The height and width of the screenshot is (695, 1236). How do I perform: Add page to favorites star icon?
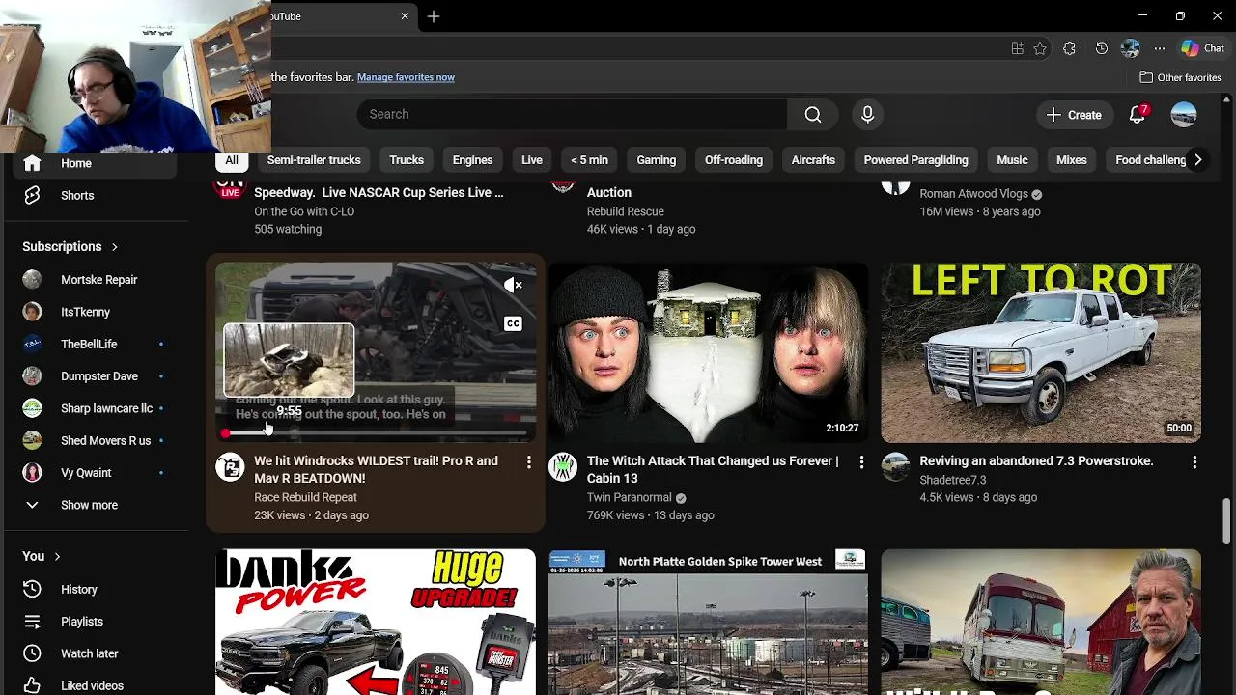point(1040,48)
